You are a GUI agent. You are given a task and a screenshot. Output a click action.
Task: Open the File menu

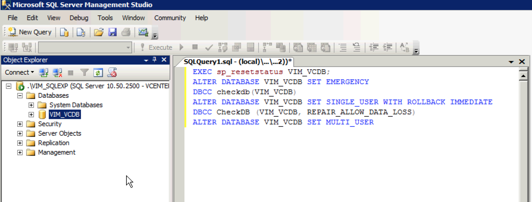tap(12, 18)
